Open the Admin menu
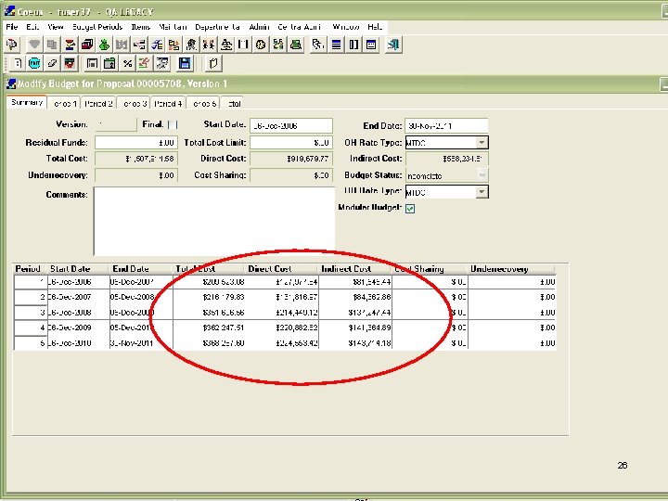 [x=260, y=27]
